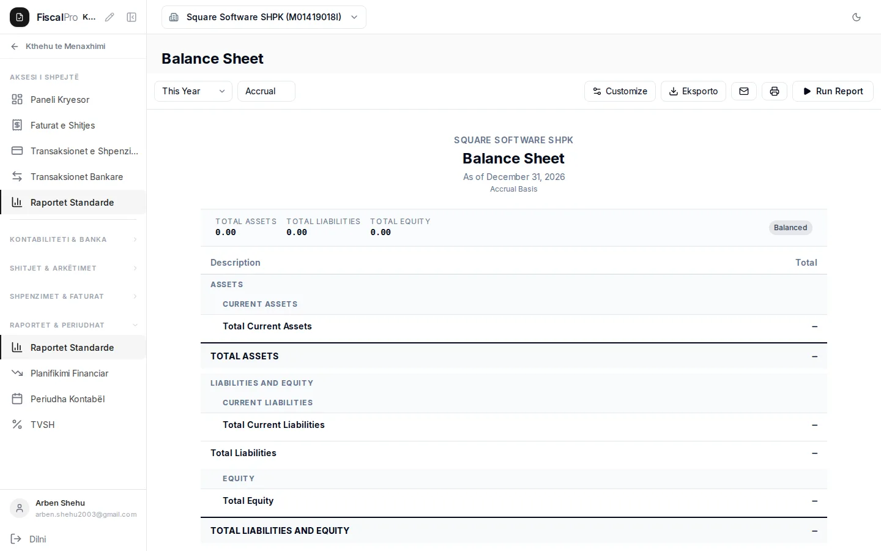Click the Accrual basis selector
Screen dimensions: 881x551
pyautogui.click(x=266, y=91)
